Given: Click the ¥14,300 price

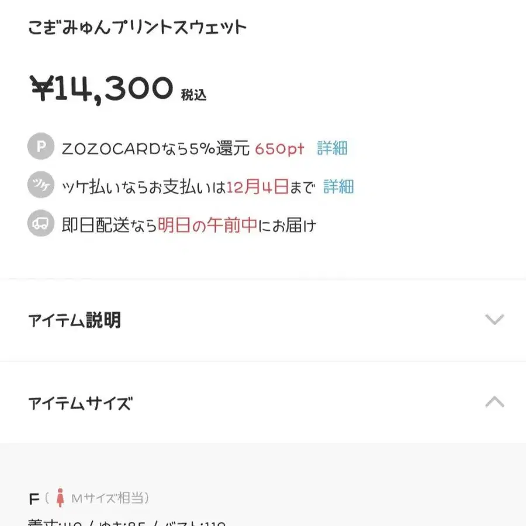Looking at the screenshot, I should 102,89.
